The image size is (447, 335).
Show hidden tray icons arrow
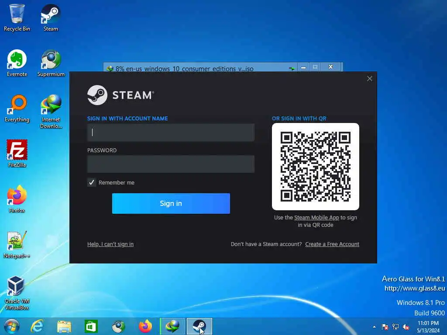374,327
